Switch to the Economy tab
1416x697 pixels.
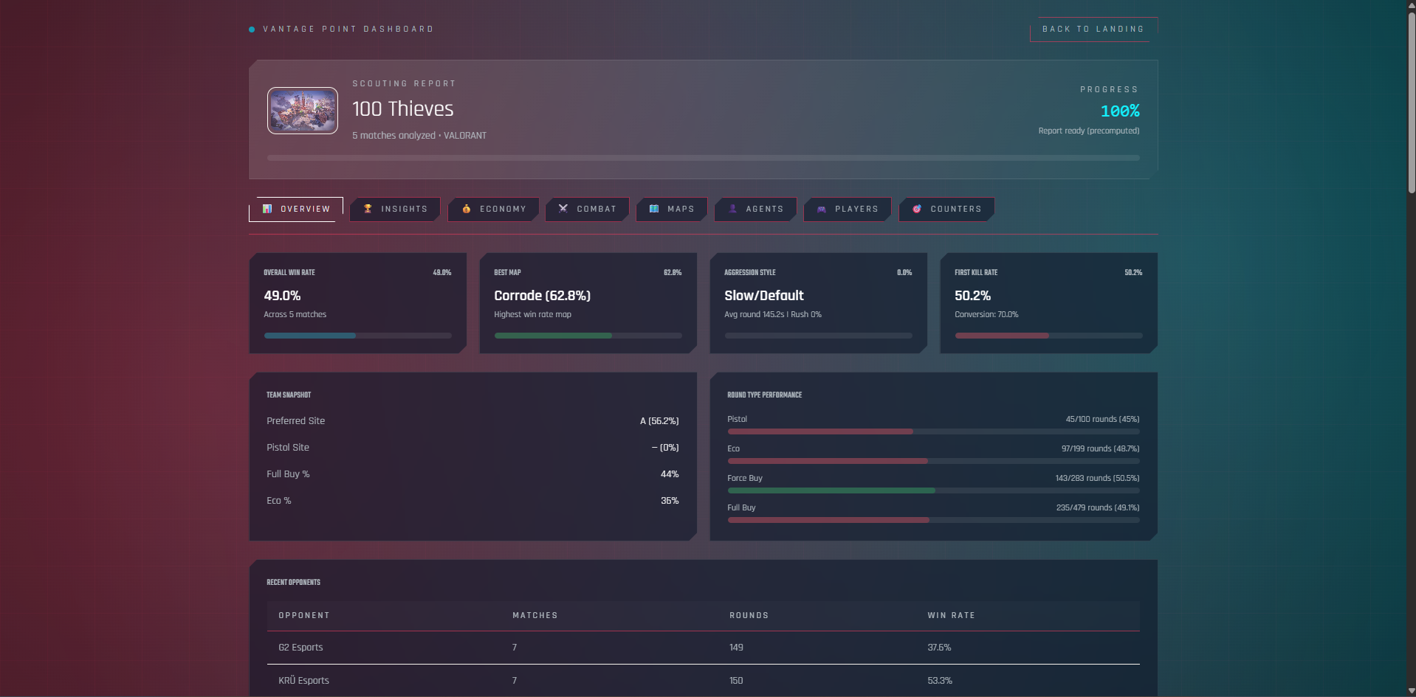point(493,209)
